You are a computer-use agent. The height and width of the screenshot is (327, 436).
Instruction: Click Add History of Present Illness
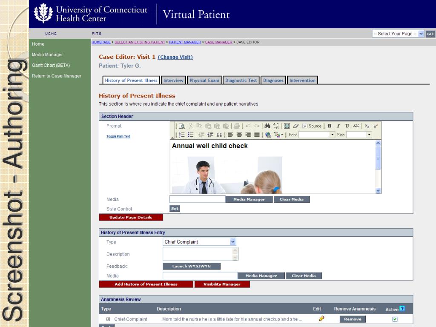point(146,284)
